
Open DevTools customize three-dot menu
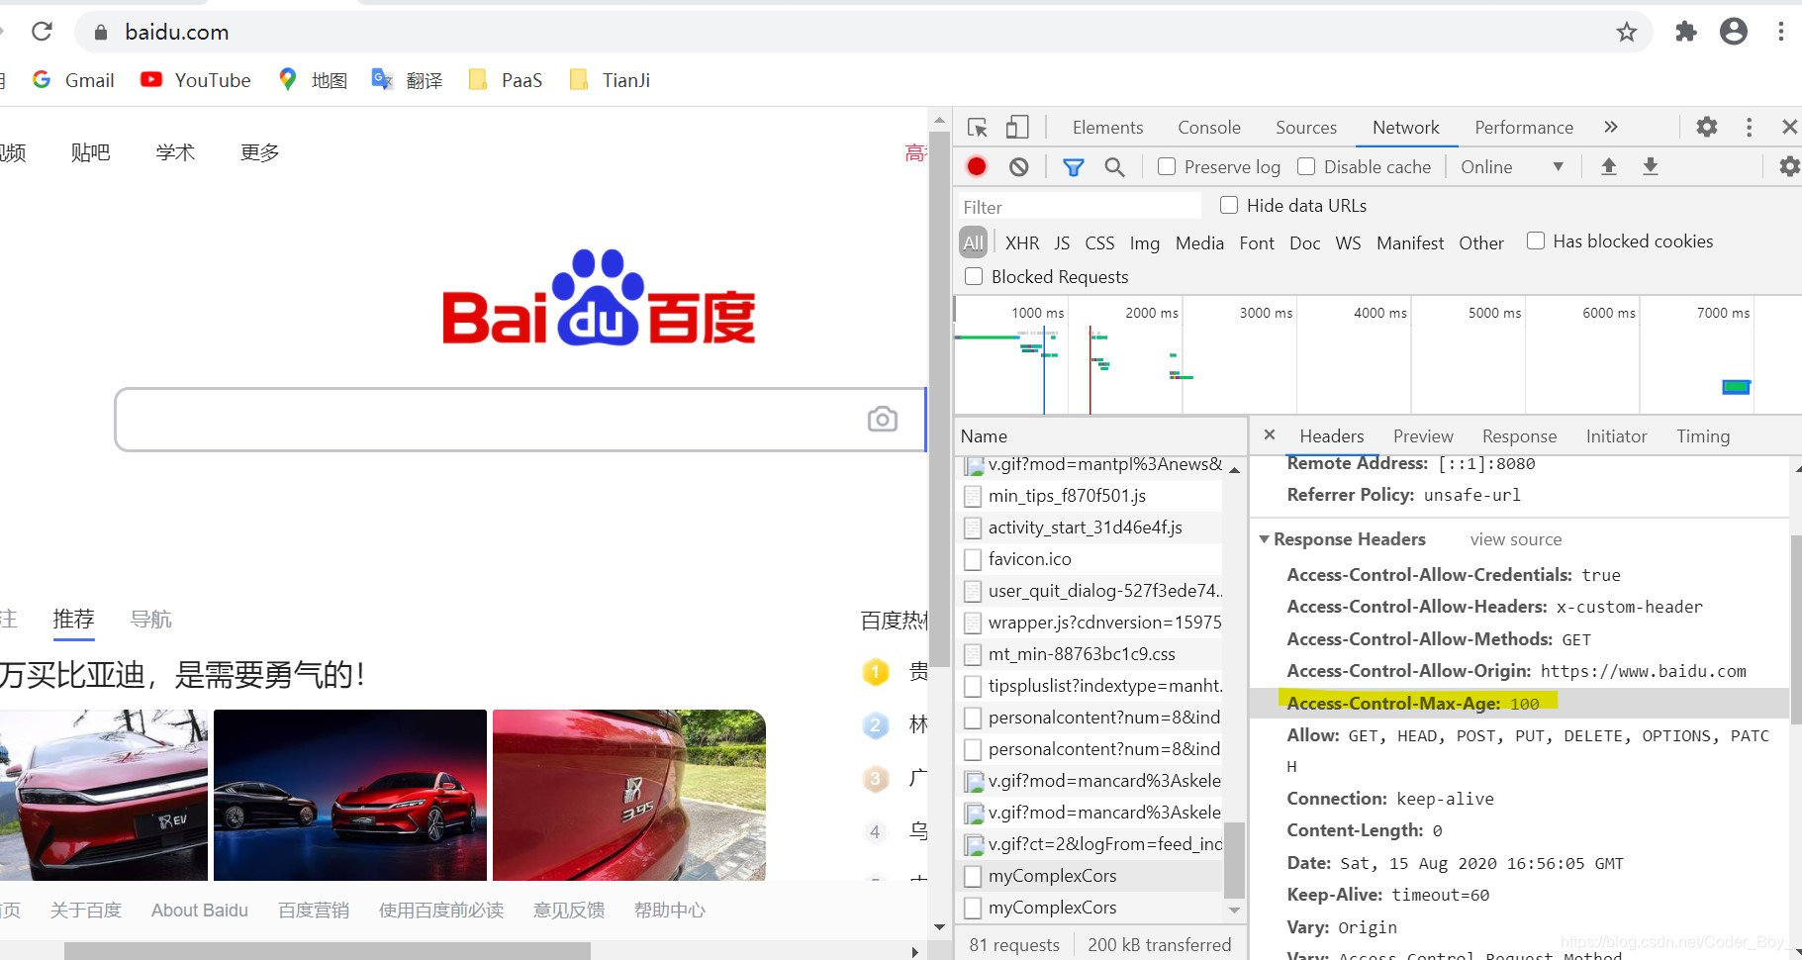pyautogui.click(x=1749, y=127)
